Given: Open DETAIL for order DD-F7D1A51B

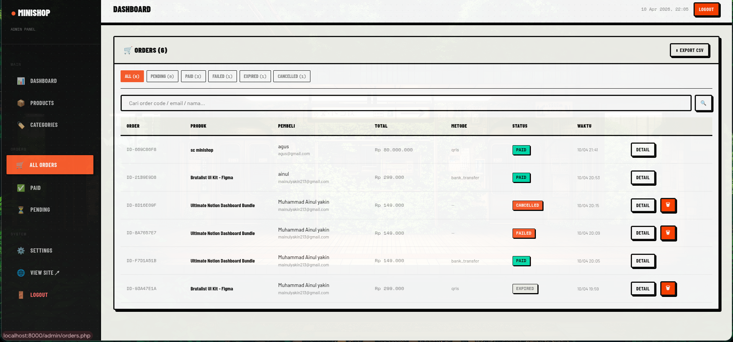Looking at the screenshot, I should [643, 261].
